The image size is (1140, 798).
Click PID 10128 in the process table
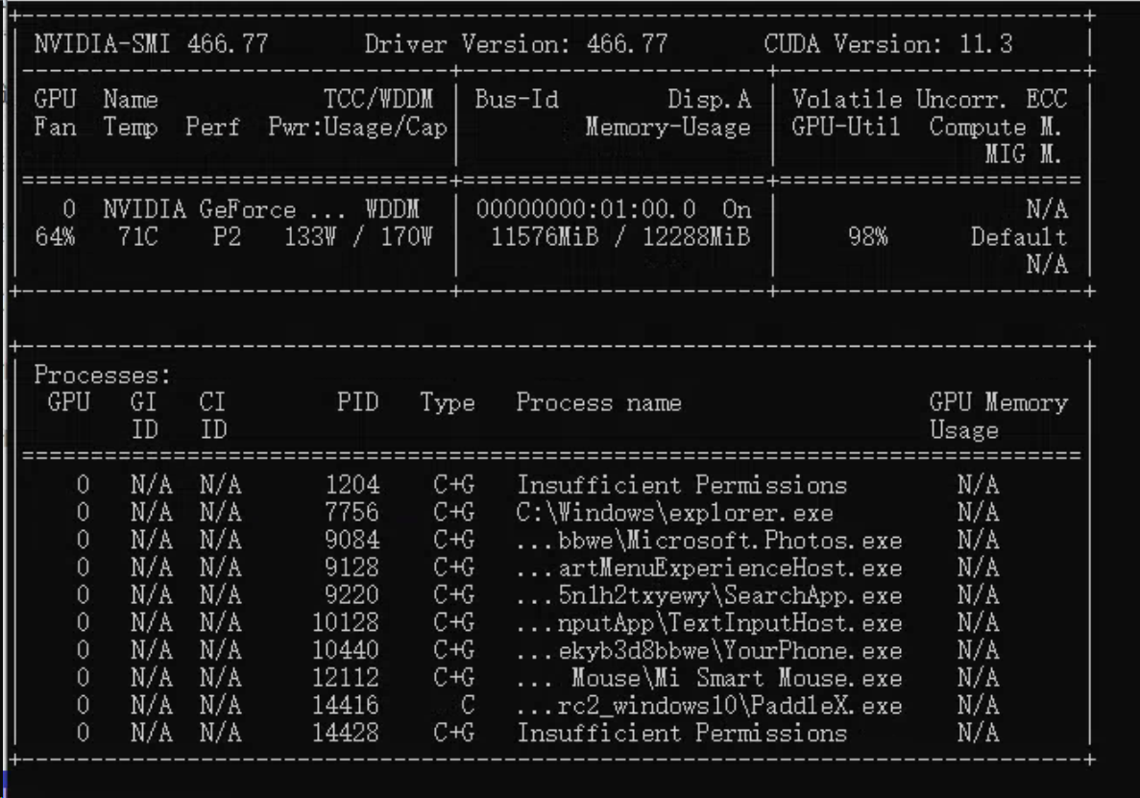[x=346, y=623]
